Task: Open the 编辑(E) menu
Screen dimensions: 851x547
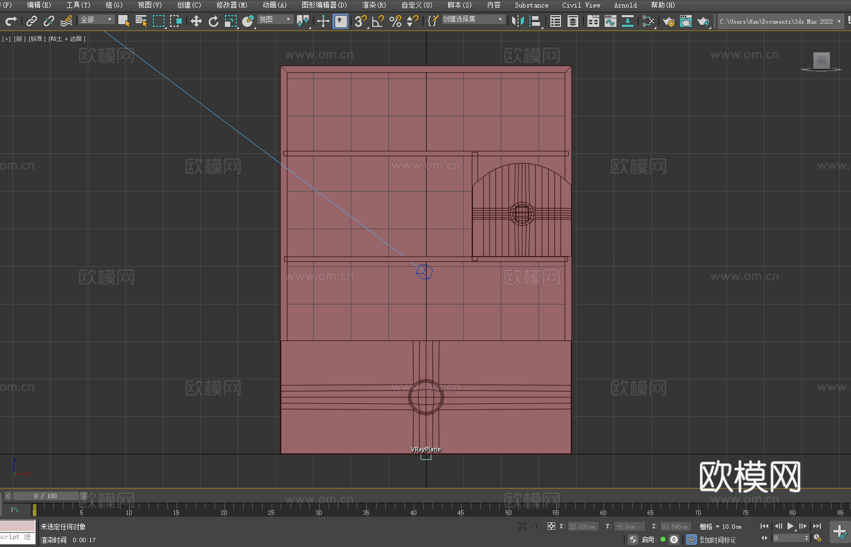Action: (x=39, y=5)
